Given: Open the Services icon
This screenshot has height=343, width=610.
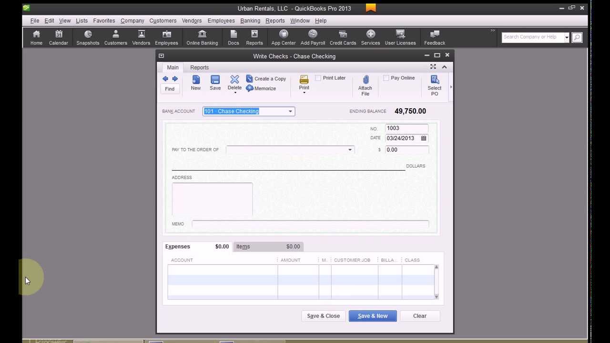Looking at the screenshot, I should (370, 38).
